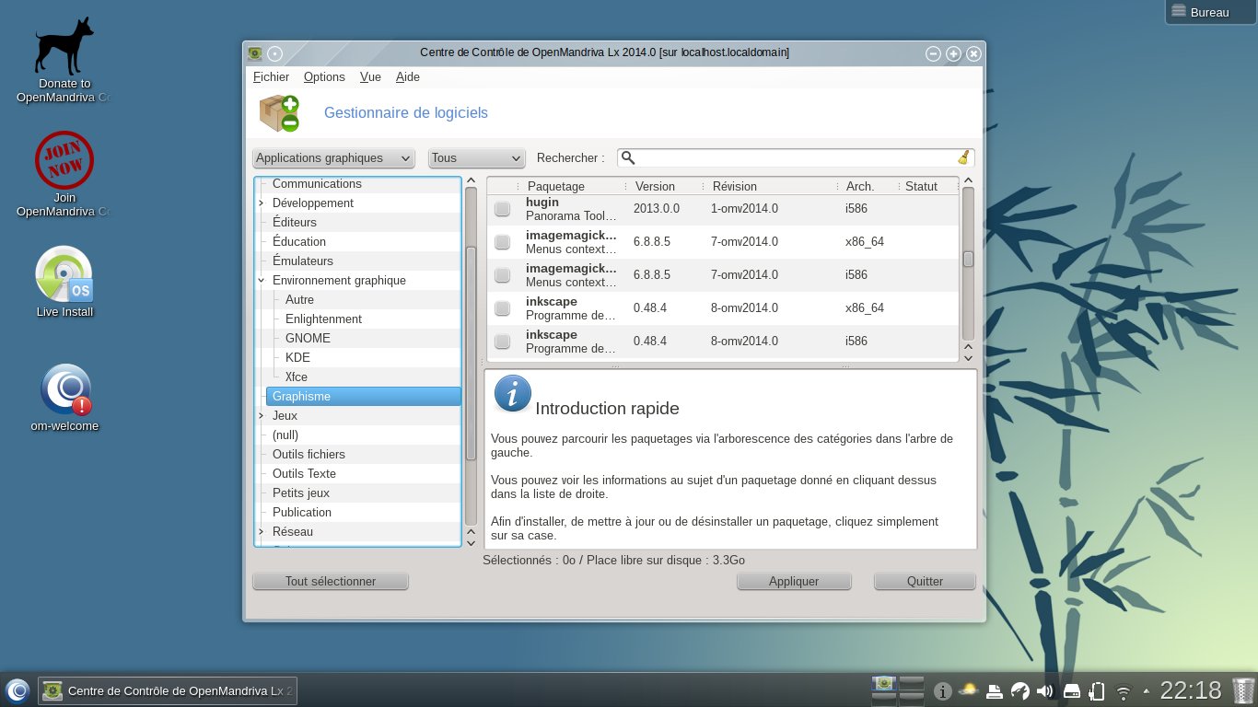
Task: Click the package list scrollbar handle
Action: coord(968,260)
